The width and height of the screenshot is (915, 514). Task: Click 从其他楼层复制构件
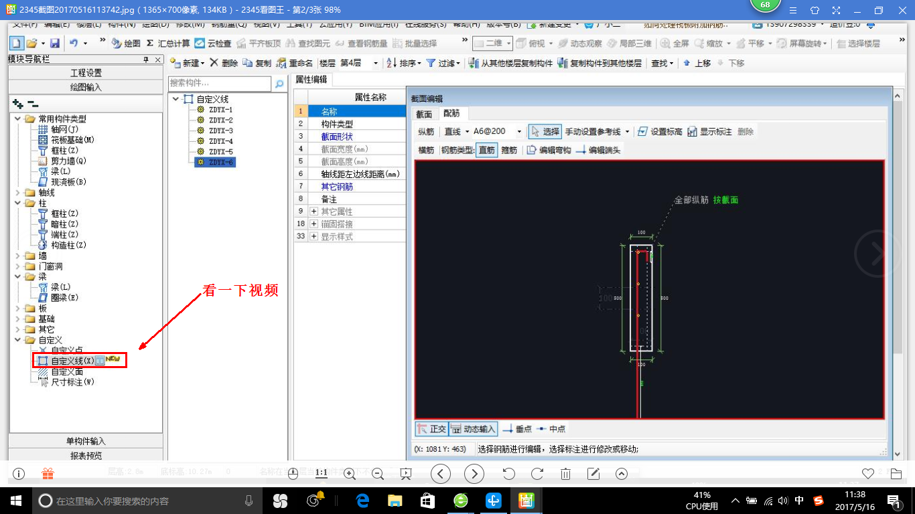[510, 63]
